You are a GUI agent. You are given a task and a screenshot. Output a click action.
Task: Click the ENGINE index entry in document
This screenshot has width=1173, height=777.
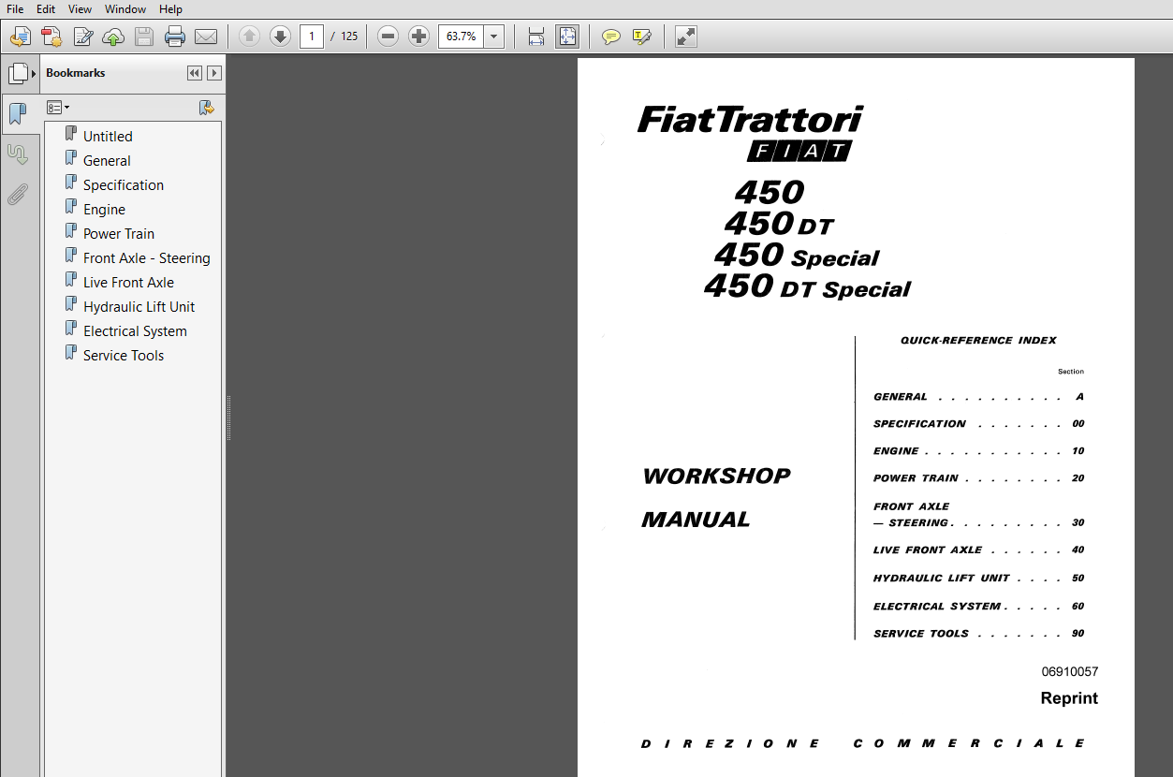point(978,451)
